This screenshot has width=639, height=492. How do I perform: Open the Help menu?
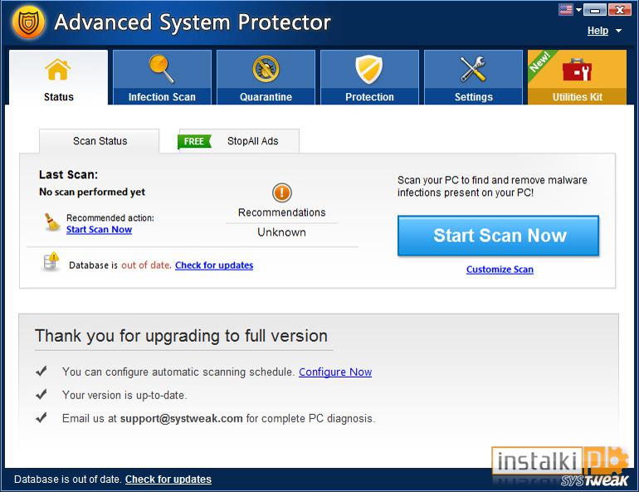click(598, 31)
